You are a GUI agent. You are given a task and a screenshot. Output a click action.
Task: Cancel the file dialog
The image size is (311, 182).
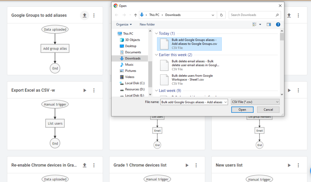click(x=268, y=109)
